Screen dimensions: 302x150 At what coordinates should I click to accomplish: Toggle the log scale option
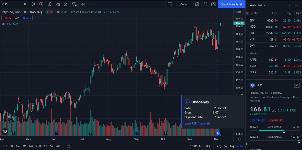click(232, 146)
